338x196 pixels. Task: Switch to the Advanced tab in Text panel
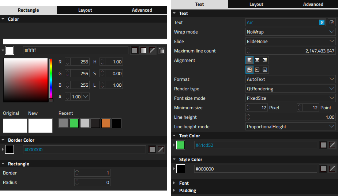313,4
